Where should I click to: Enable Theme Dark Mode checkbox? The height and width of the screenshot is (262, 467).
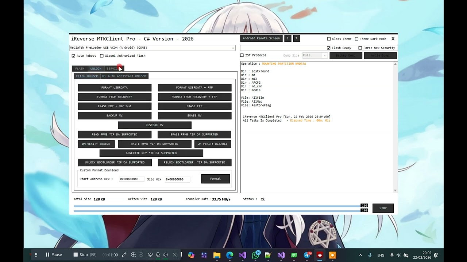[x=356, y=39]
